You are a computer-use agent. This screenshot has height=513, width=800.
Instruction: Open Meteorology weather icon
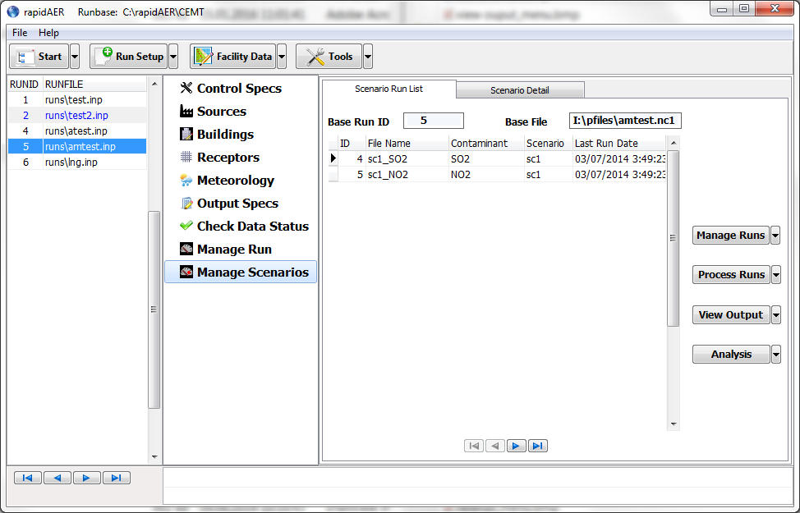pos(186,181)
